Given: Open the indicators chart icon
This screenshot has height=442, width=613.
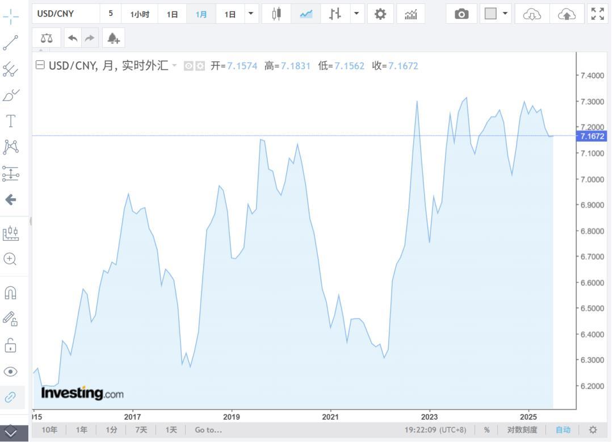Looking at the screenshot, I should tap(410, 14).
